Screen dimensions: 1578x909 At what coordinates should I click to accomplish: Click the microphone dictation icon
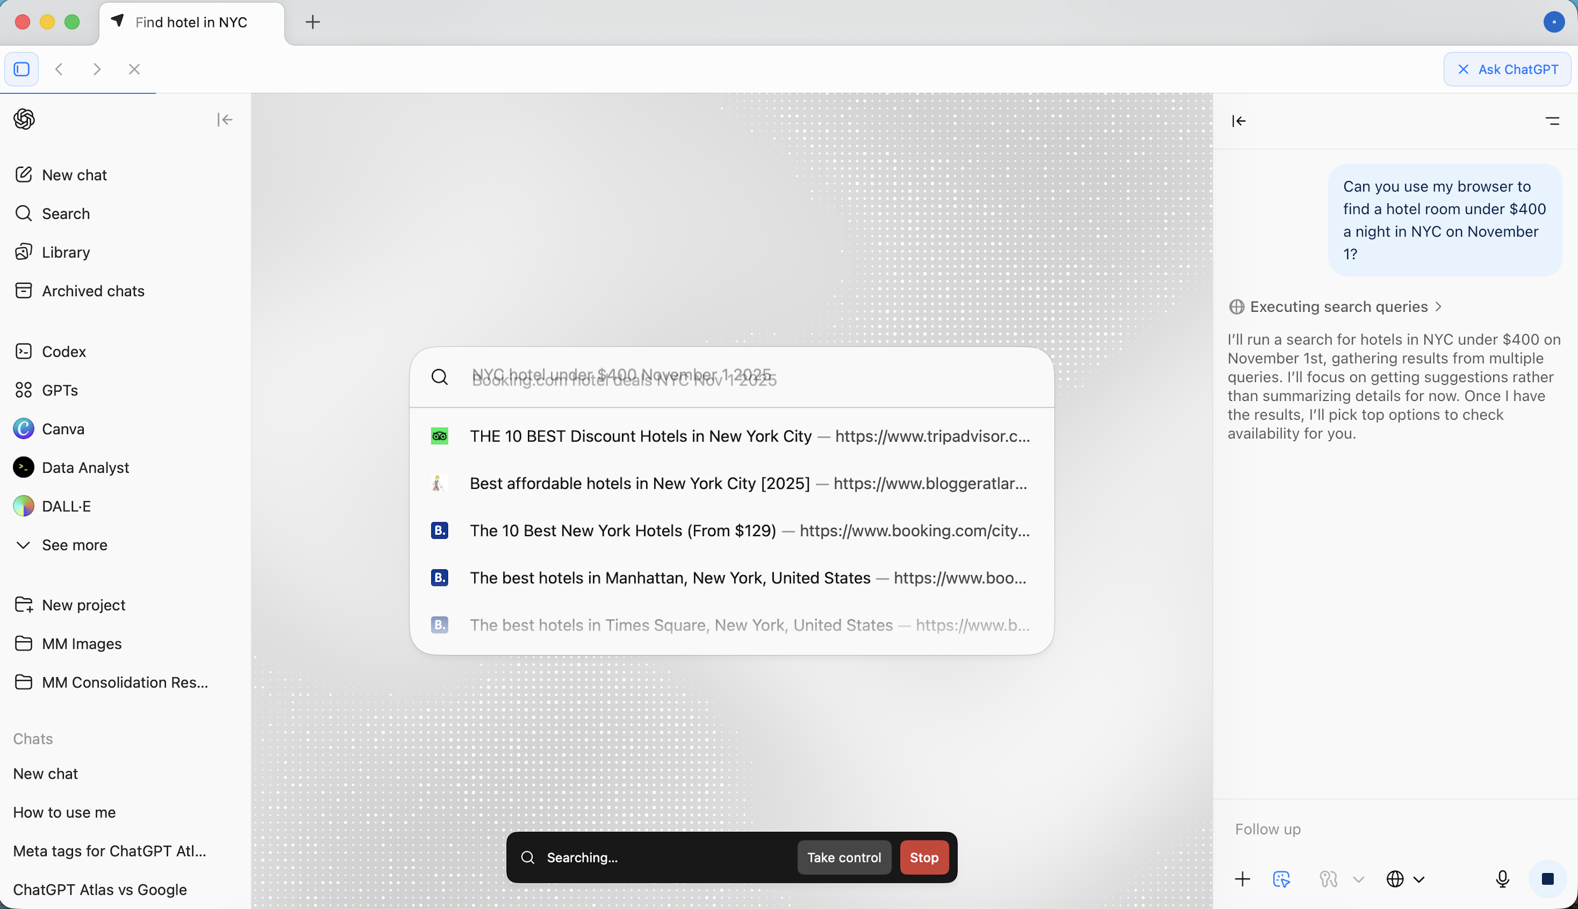[1502, 879]
